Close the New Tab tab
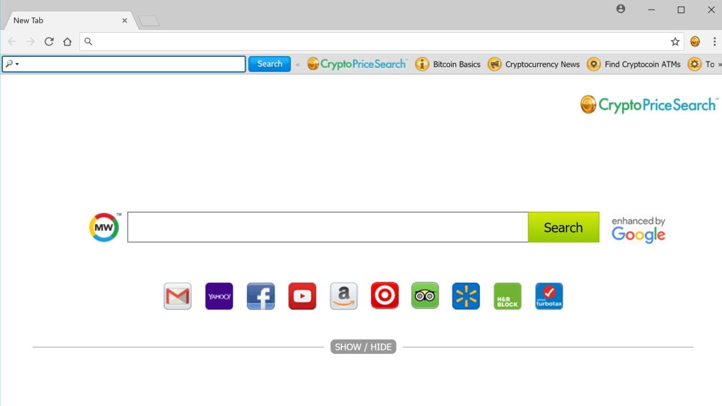 [x=124, y=20]
